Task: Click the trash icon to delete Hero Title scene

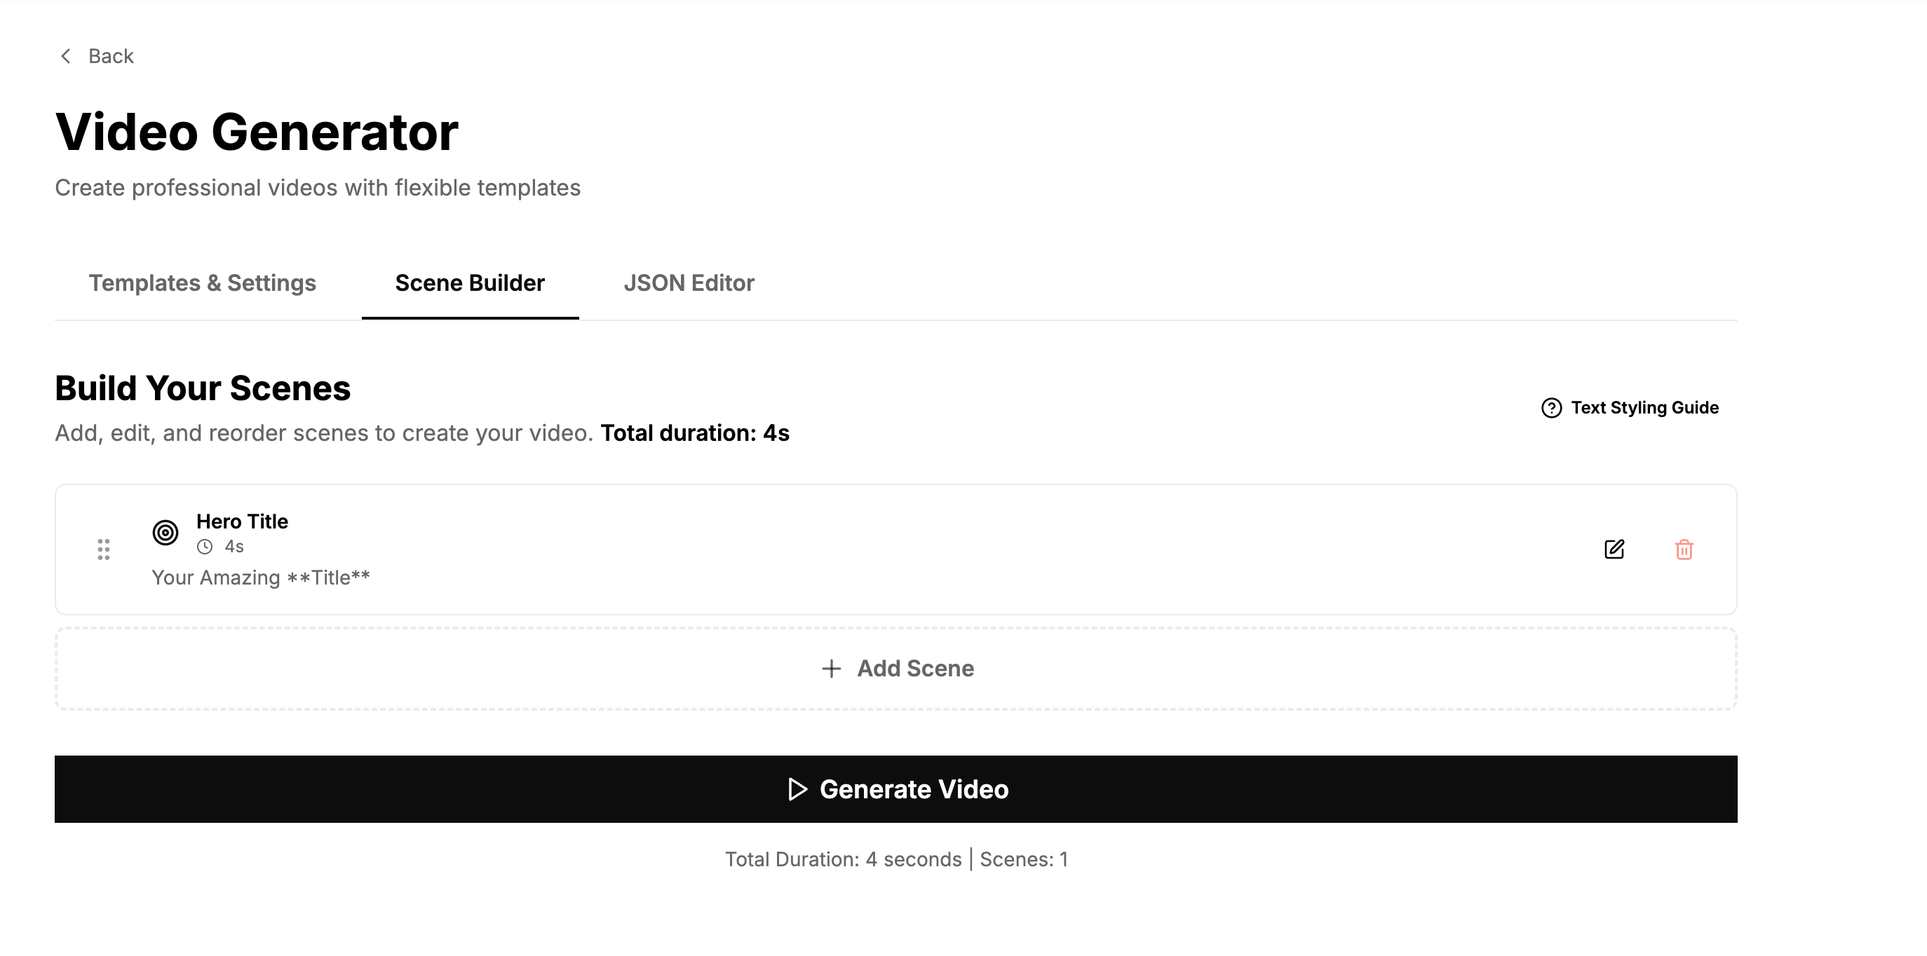Action: point(1685,549)
